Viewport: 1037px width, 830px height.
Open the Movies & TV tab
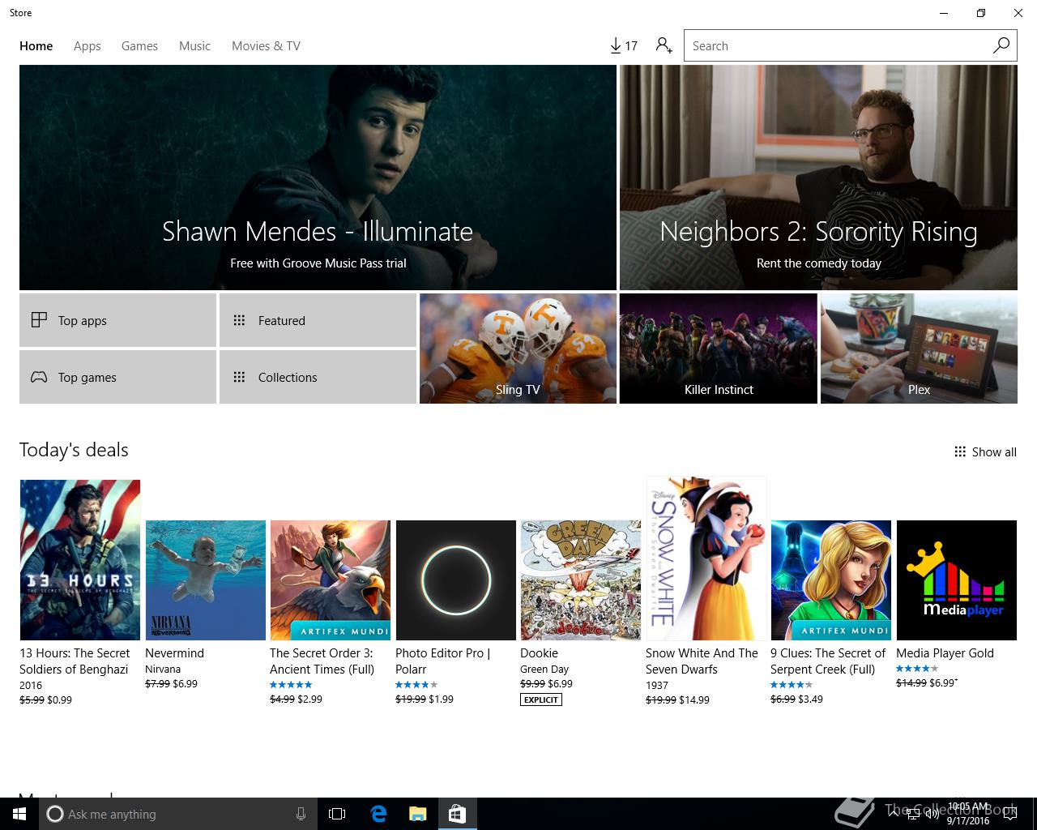tap(266, 46)
